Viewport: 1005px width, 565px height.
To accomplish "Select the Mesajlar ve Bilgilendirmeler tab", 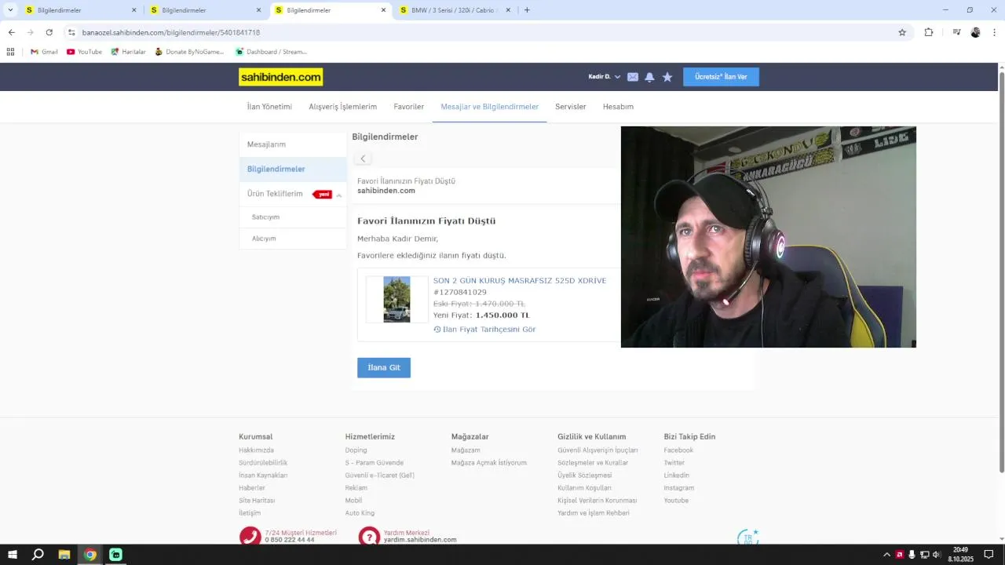I will click(490, 107).
